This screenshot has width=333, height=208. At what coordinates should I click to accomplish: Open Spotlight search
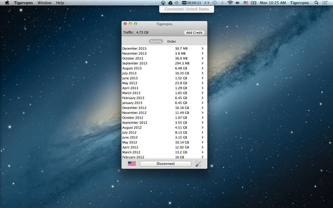(x=316, y=3)
